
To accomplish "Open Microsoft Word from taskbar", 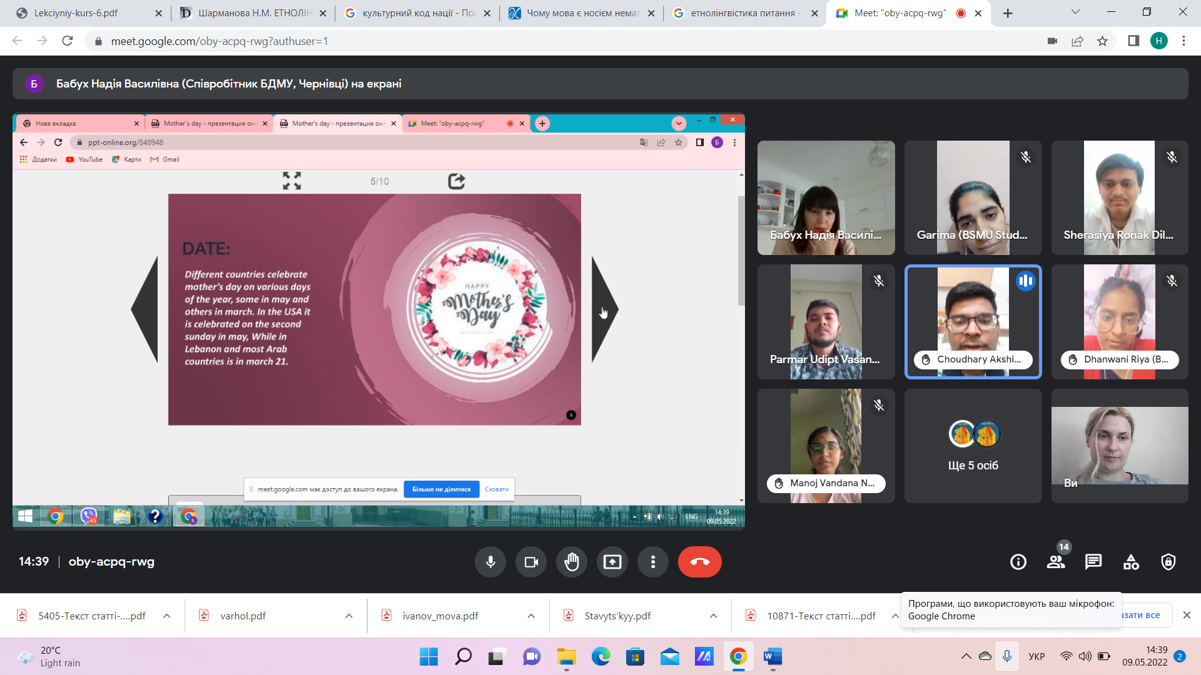I will 773,657.
